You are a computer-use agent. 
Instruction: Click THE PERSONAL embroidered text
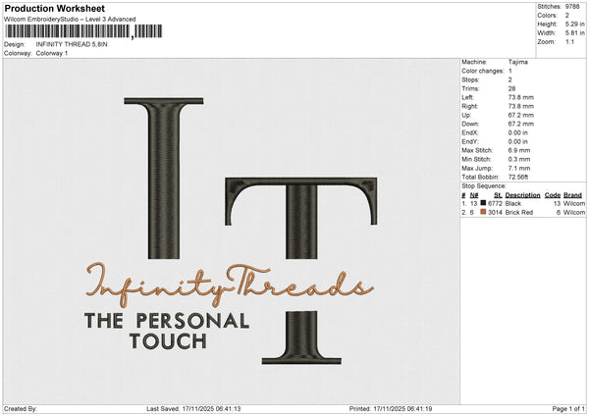click(167, 321)
